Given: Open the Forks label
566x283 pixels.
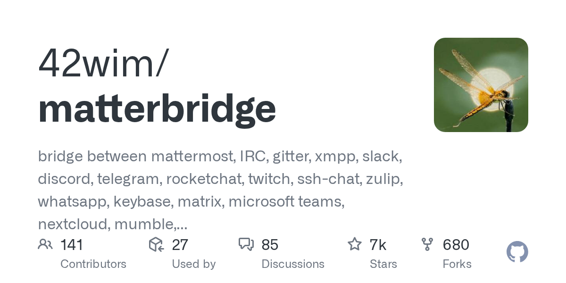Looking at the screenshot, I should click(457, 264).
